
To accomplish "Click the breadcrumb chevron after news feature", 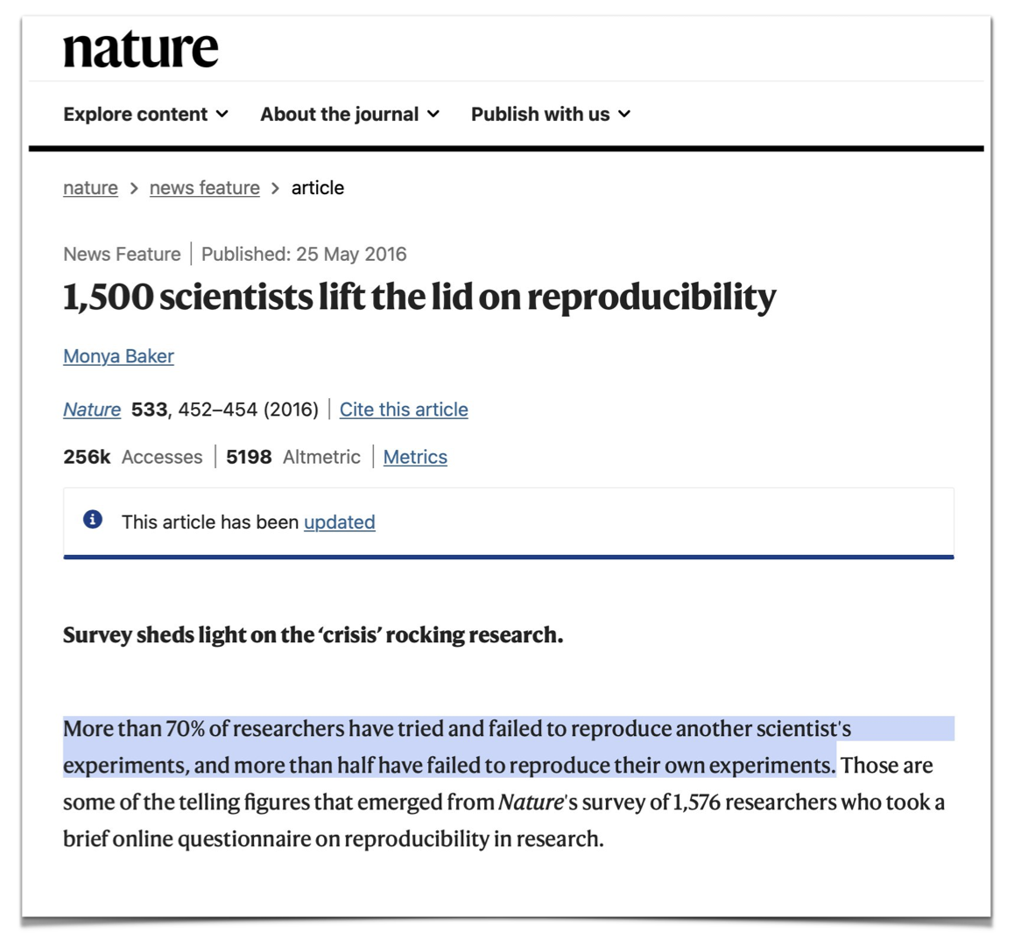I will [x=275, y=188].
